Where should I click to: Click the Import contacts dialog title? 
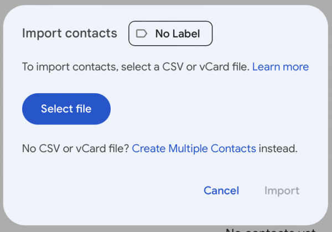[70, 33]
